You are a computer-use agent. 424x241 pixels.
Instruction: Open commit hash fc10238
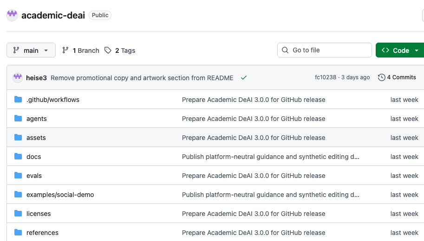(325, 77)
